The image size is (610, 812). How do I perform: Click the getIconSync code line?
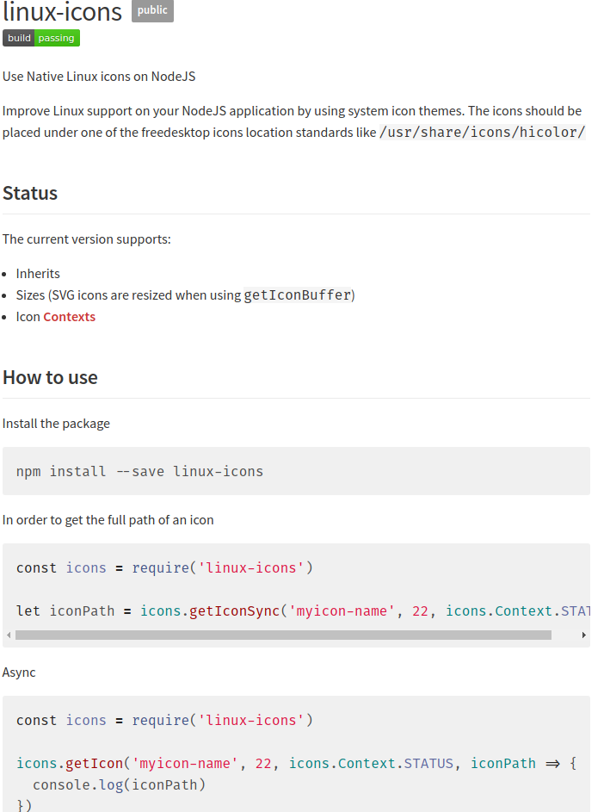click(x=303, y=611)
